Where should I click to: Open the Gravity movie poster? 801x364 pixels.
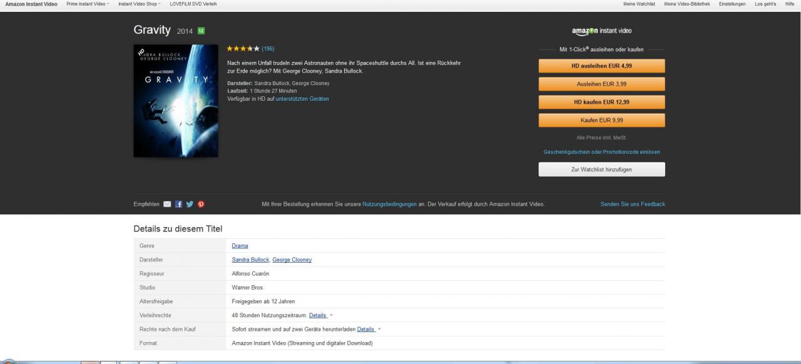point(176,101)
